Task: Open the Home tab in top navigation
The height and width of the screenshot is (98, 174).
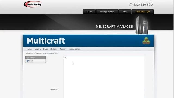Action: point(89,11)
